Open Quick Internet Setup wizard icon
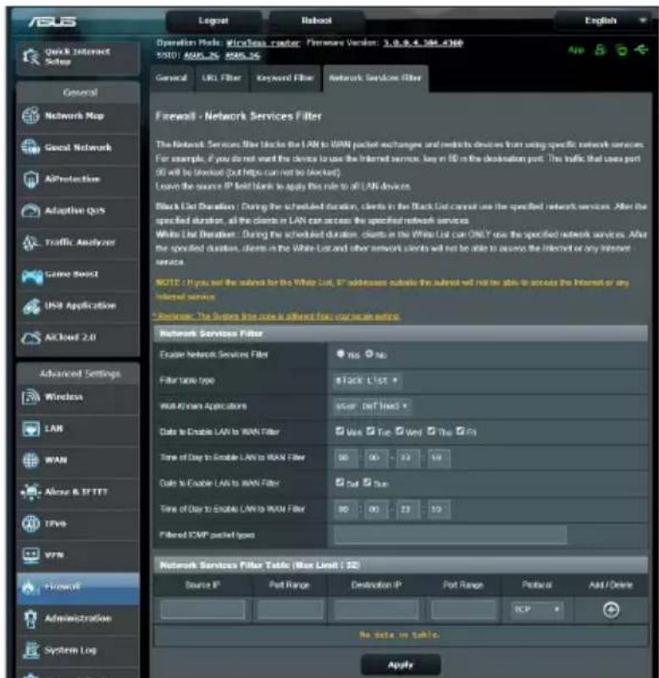The image size is (659, 678). pyautogui.click(x=30, y=57)
